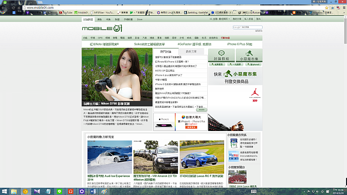The height and width of the screenshot is (195, 347).
Task: Open the Lexus RC F article link
Action: 201,176
